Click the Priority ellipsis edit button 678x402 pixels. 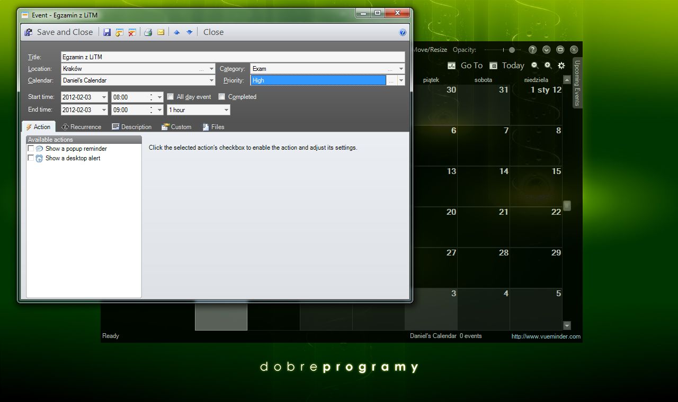(x=391, y=80)
